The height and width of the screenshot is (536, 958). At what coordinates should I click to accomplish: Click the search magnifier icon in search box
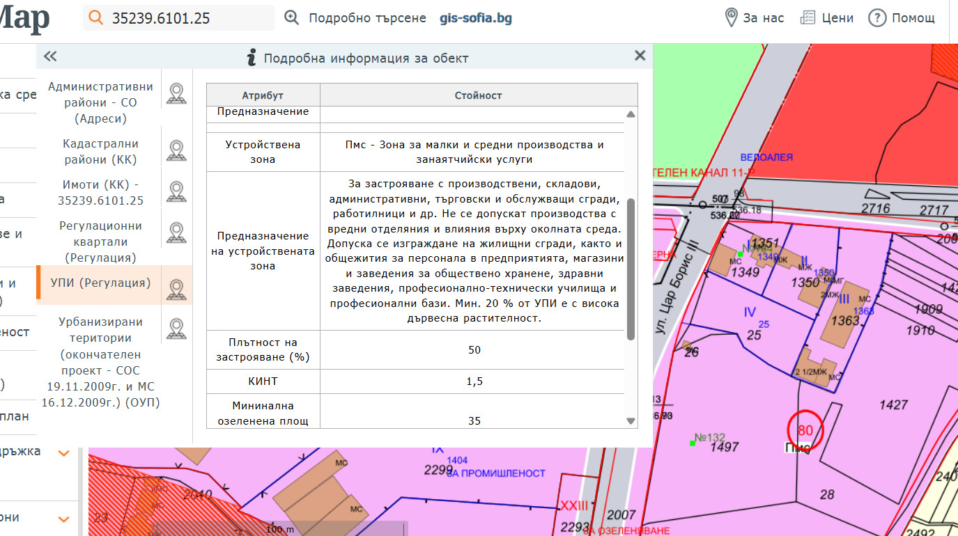pos(95,18)
